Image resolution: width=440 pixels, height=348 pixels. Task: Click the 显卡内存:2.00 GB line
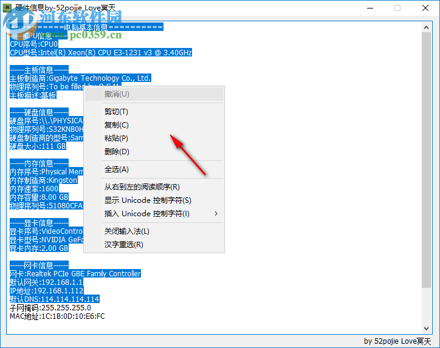click(x=39, y=248)
